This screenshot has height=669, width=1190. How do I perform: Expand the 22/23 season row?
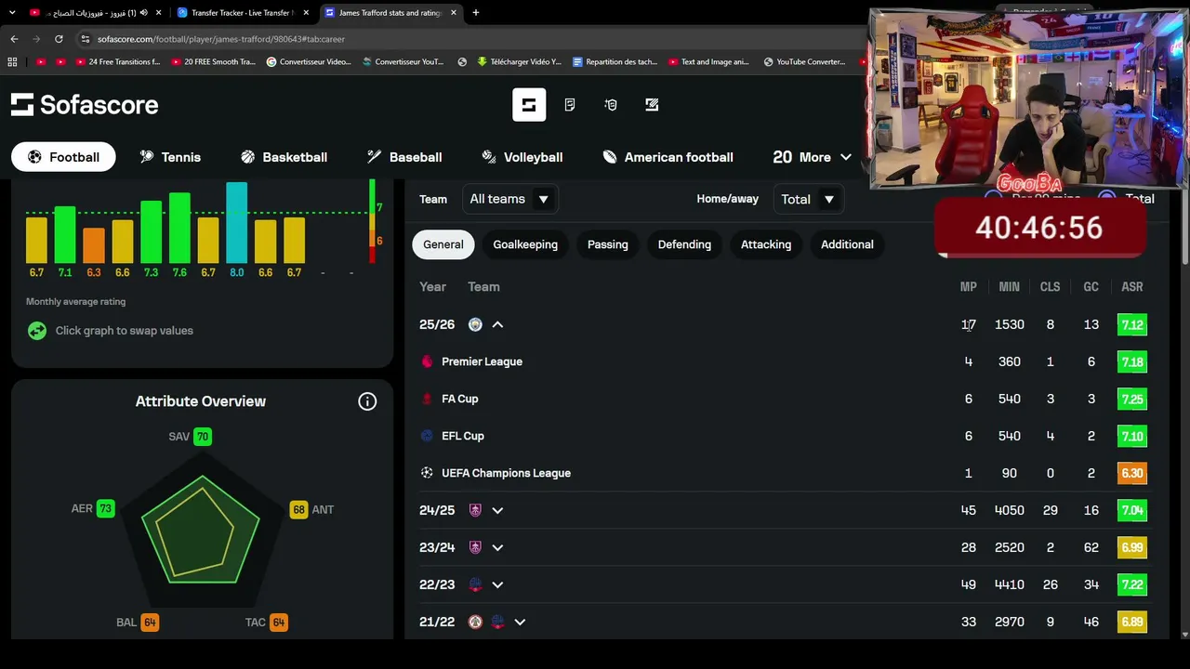coord(497,584)
